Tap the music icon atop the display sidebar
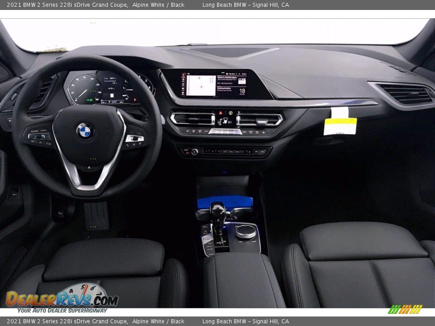435x326 pixels. (x=184, y=76)
